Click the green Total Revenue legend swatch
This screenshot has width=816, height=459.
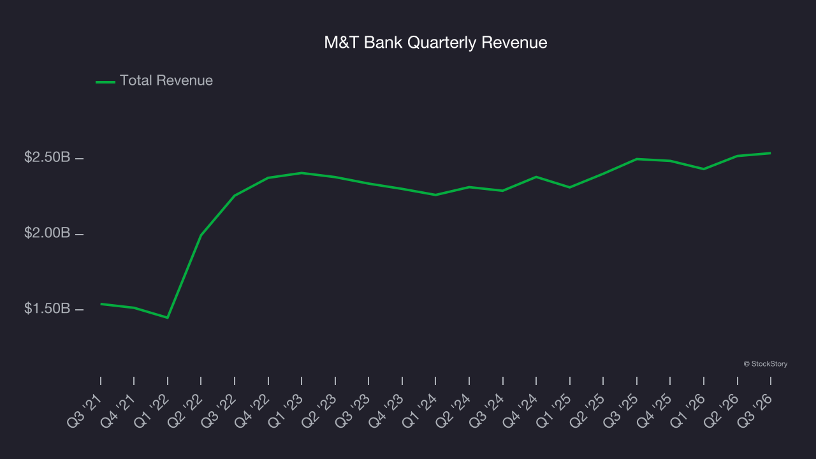(105, 82)
